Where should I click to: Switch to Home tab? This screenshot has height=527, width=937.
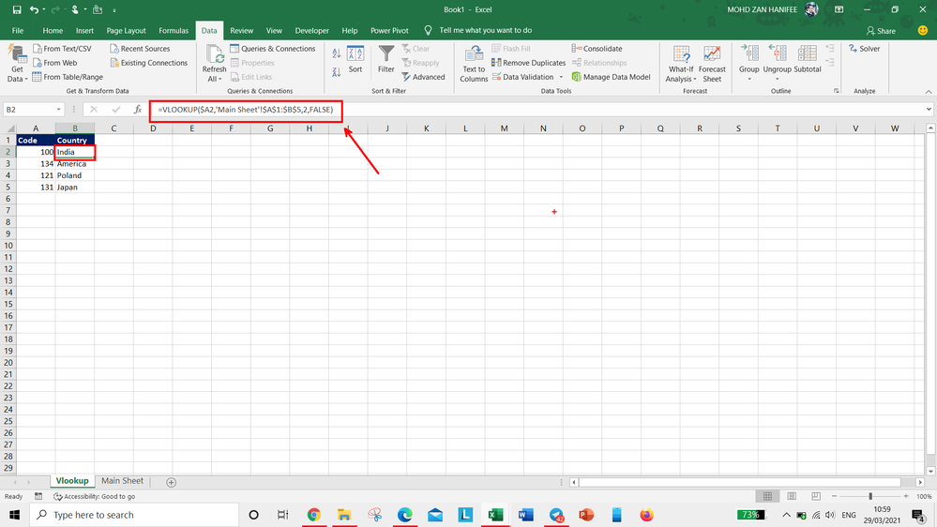pos(53,30)
